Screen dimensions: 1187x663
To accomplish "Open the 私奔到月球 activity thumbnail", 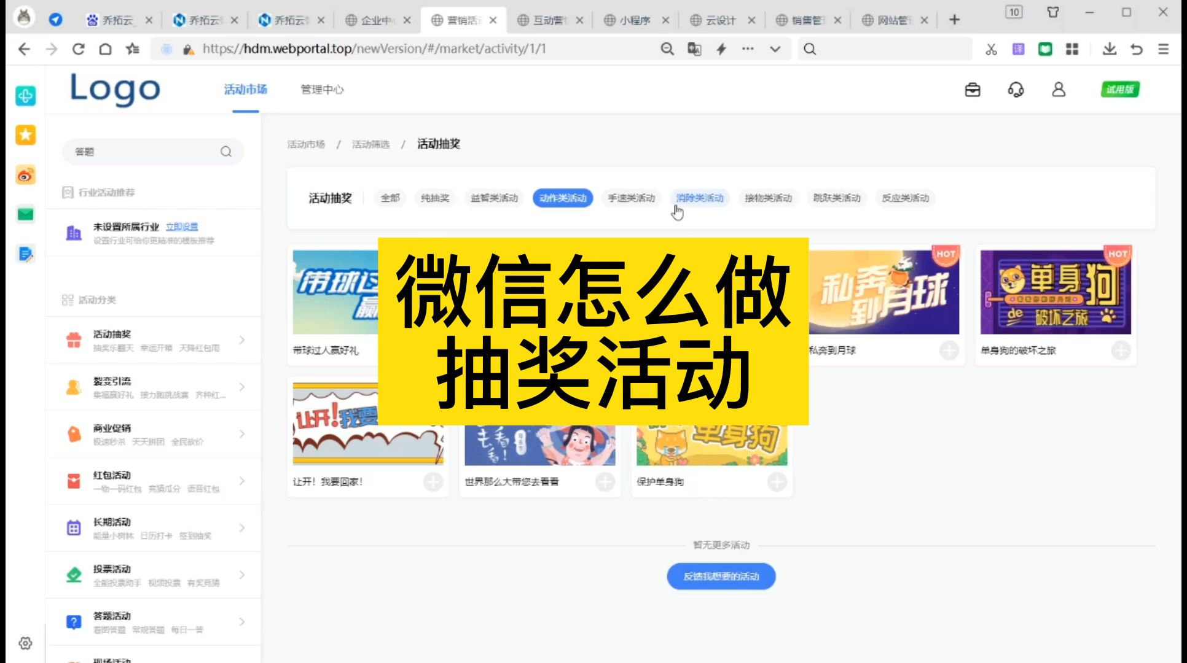I will (883, 292).
